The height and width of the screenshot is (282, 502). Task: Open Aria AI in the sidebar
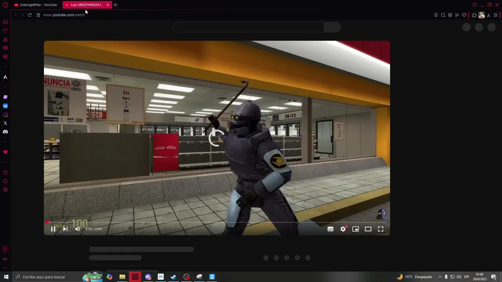5,77
